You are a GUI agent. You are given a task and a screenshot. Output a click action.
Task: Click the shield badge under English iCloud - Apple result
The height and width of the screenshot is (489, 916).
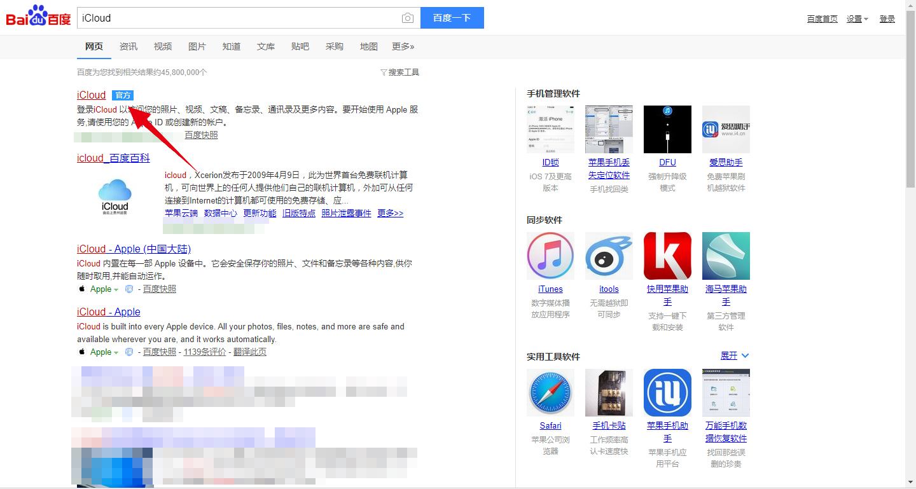click(129, 352)
